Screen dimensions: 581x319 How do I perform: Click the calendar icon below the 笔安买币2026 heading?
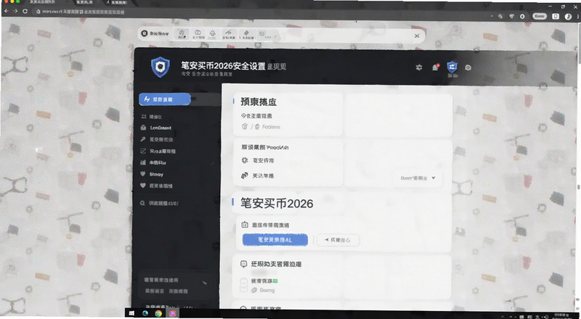pos(245,225)
